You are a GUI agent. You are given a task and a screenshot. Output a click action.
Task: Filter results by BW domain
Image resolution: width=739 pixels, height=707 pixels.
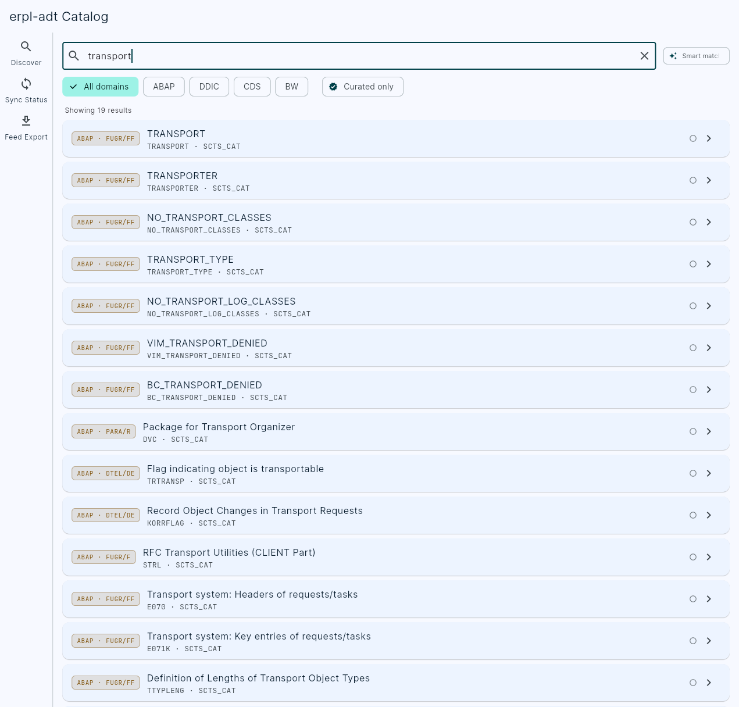tap(292, 87)
